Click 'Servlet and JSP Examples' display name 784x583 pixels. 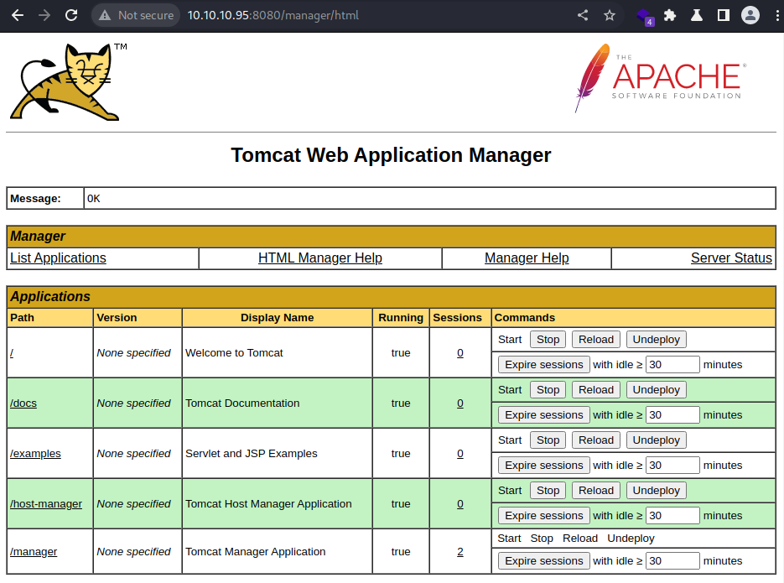click(252, 454)
